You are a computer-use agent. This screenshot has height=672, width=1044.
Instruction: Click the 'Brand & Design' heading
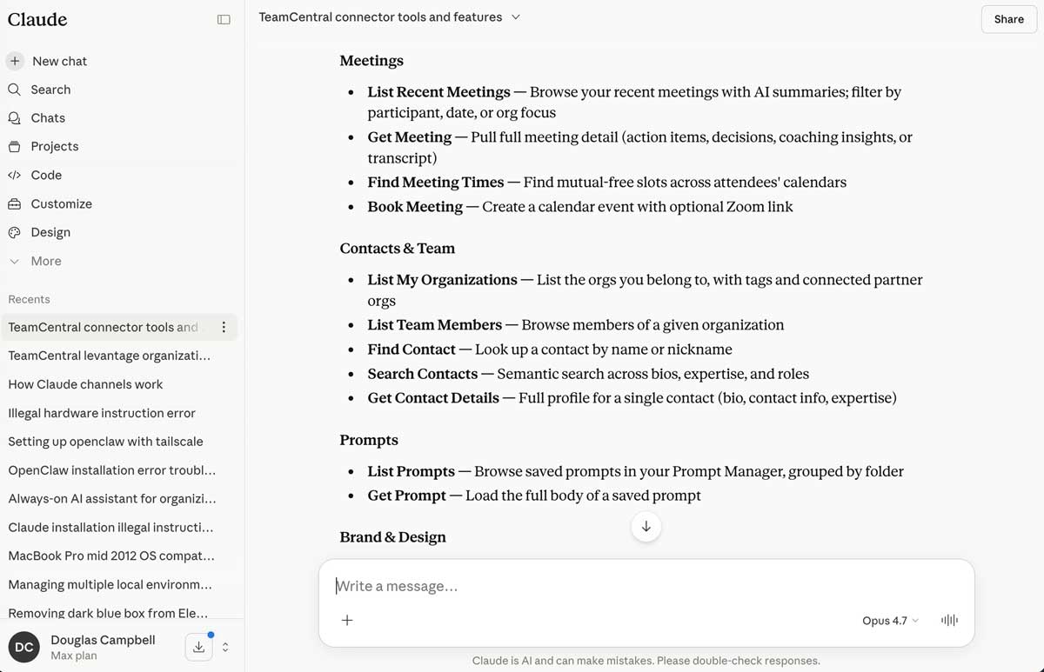pyautogui.click(x=392, y=537)
